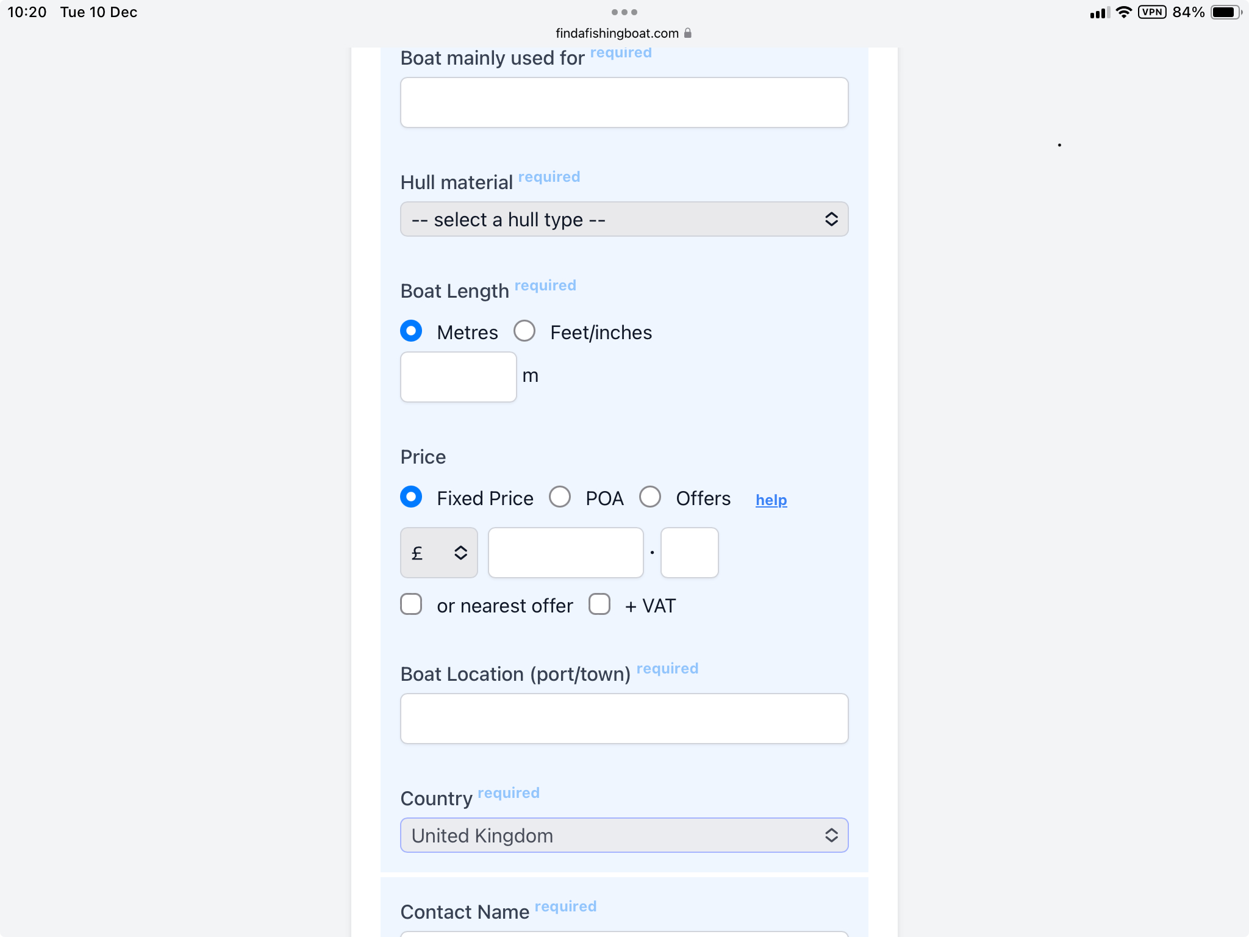This screenshot has height=937, width=1249.
Task: Tap the three-dot multitasking icon
Action: click(x=624, y=12)
